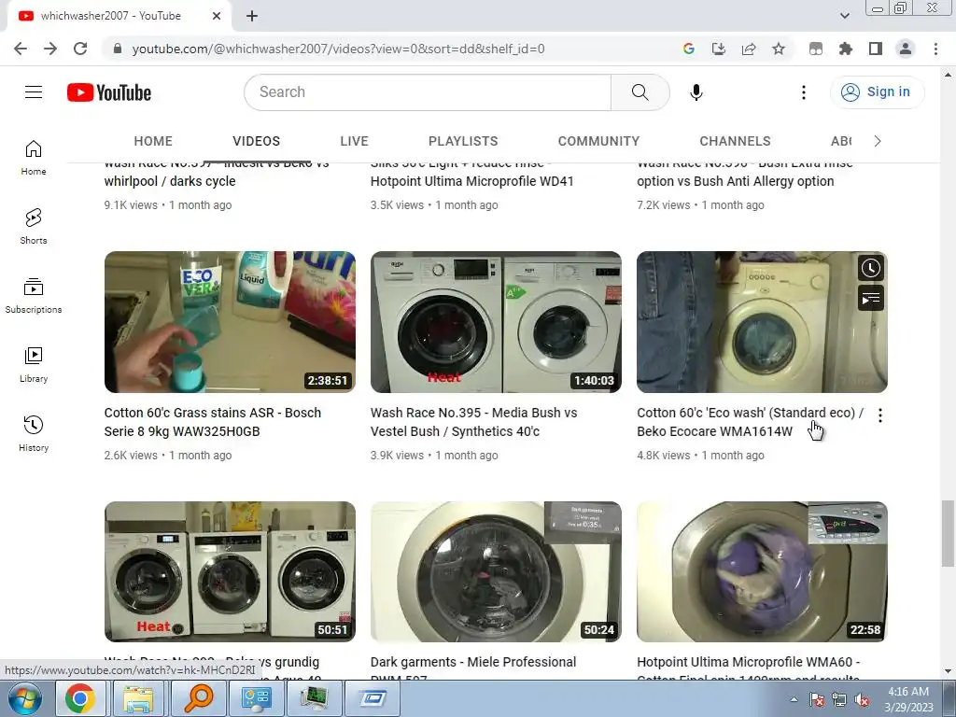Open a new browser tab
The image size is (956, 717).
(252, 17)
